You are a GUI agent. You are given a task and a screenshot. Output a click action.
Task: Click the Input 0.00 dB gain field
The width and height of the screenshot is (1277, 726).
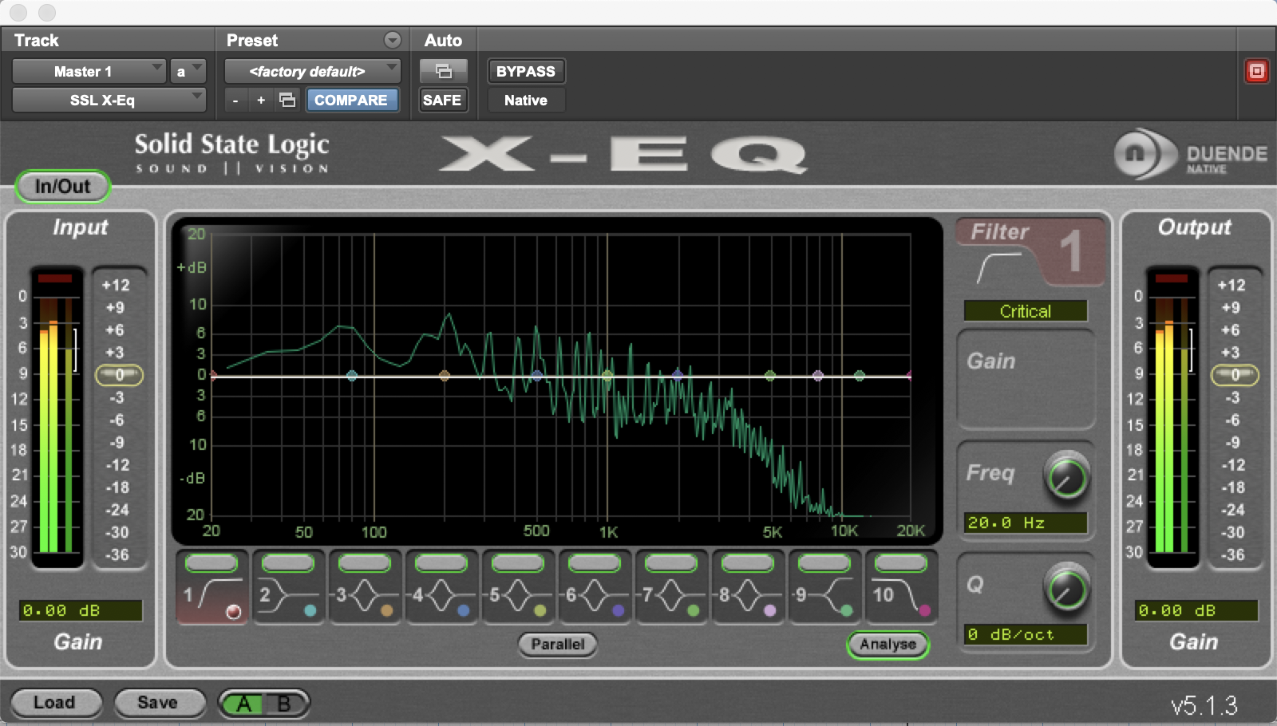pos(81,610)
